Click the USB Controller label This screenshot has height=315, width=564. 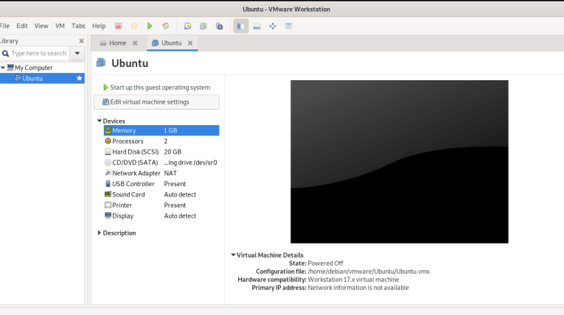coord(133,184)
